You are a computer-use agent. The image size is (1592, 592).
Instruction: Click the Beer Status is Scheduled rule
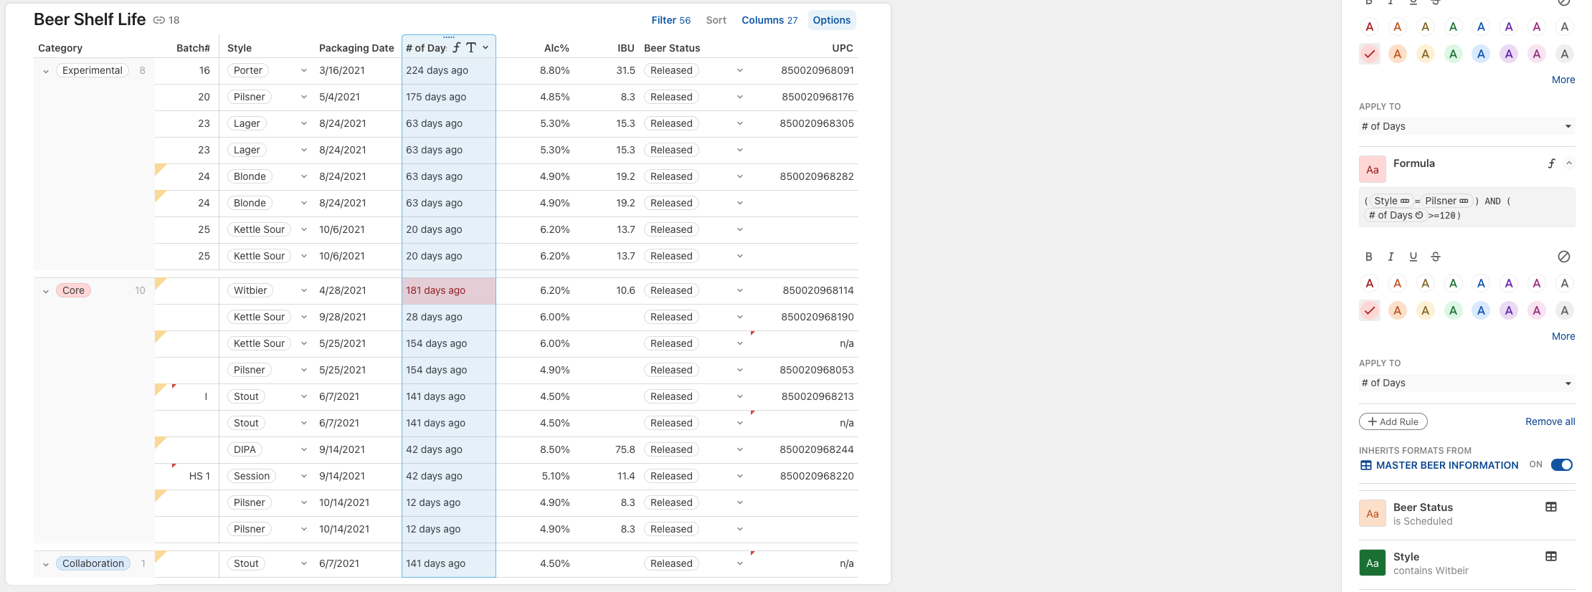click(1467, 514)
